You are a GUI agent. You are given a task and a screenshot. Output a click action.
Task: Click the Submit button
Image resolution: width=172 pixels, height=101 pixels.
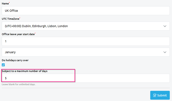[x=160, y=95]
